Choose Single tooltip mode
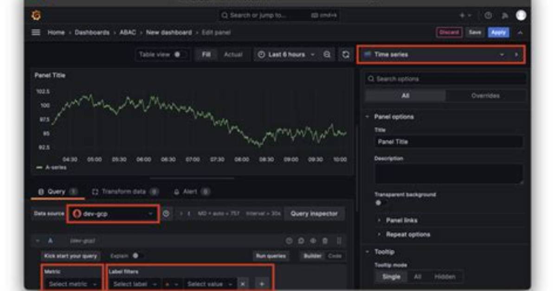The width and height of the screenshot is (555, 291). point(391,277)
